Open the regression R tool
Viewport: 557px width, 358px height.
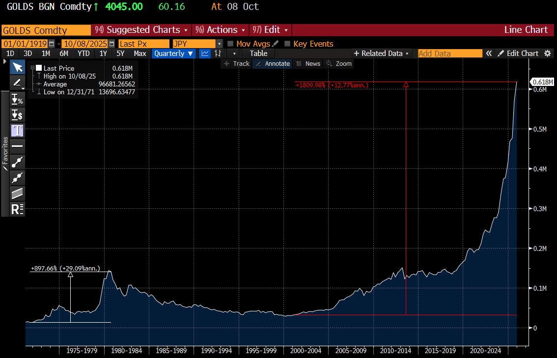coord(17,209)
